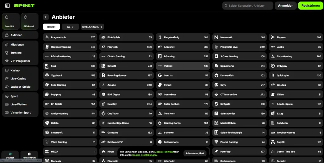
Task: Click the Live-Casino cards icon
Action: [x=7, y=79]
